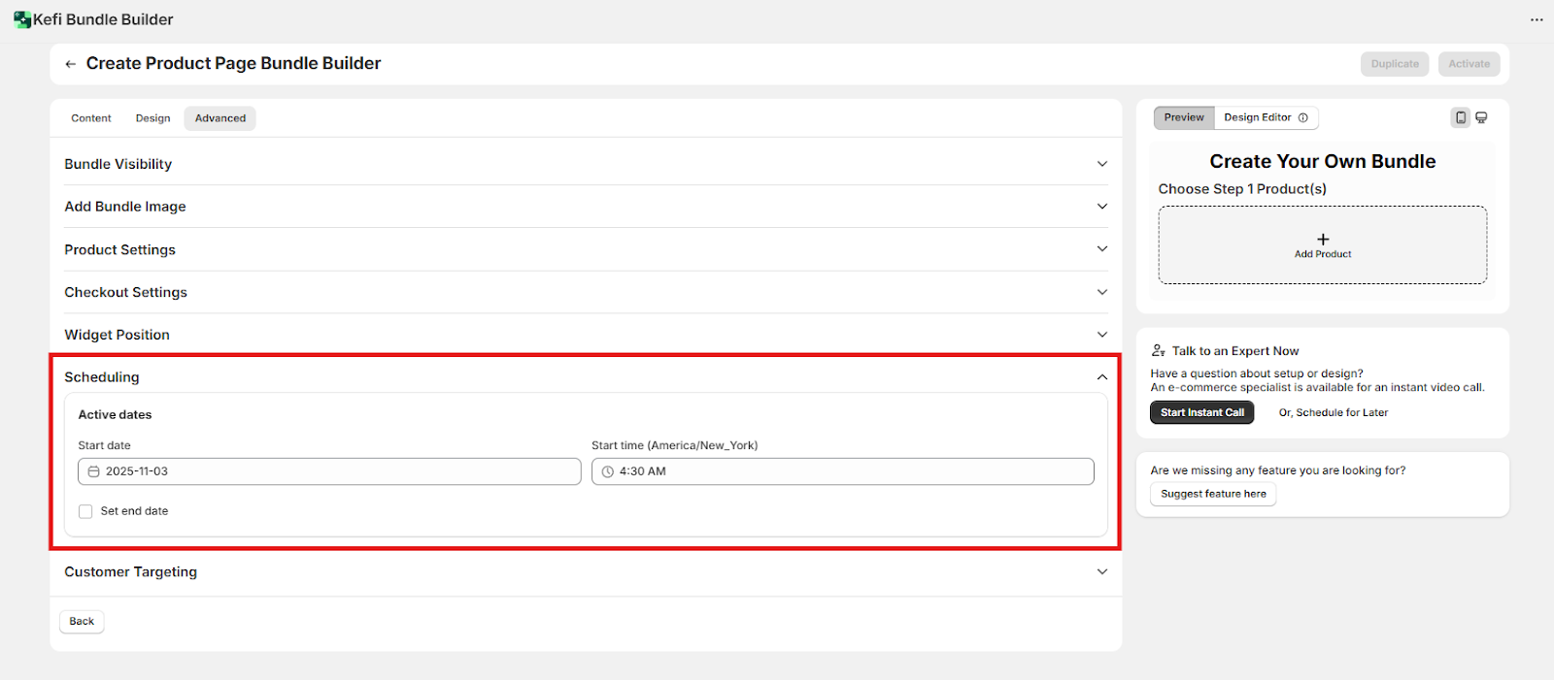The image size is (1554, 680).
Task: Switch to the Content tab
Action: pos(91,118)
